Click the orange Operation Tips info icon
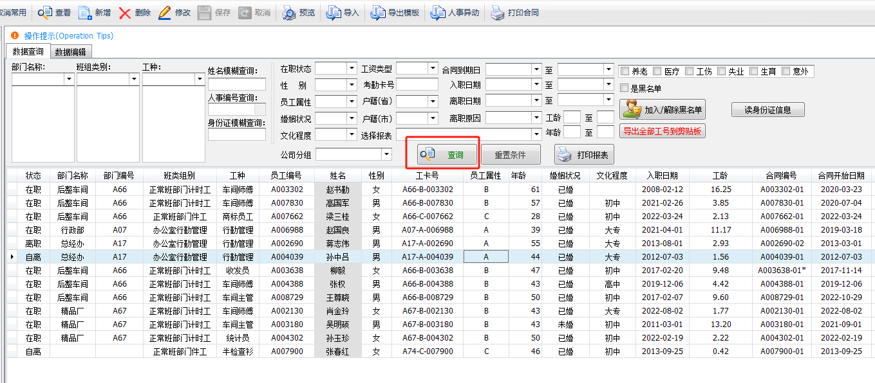Screen dimensions: 875x383 15,36
